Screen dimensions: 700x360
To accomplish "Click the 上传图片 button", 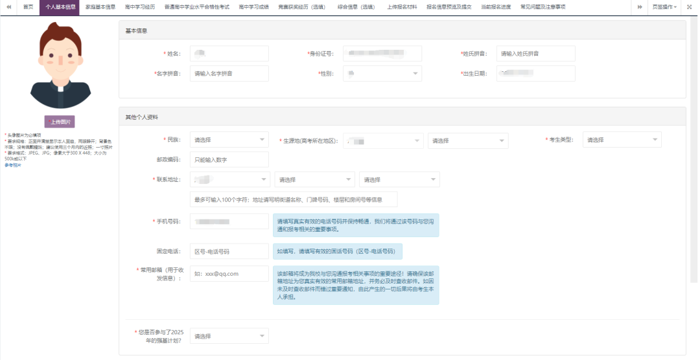I will click(60, 122).
